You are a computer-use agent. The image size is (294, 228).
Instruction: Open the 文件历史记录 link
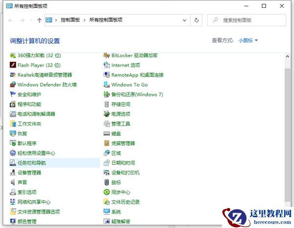pyautogui.click(x=125, y=202)
